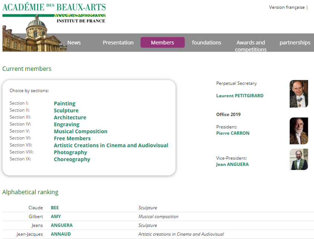Open the News menu item
314x239 pixels.
click(74, 43)
